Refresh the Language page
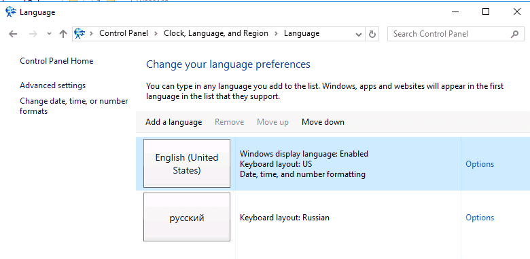The image size is (530, 259). pyautogui.click(x=372, y=34)
